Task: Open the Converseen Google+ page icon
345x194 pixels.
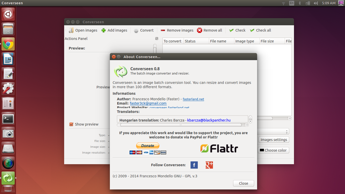Action: tap(209, 165)
